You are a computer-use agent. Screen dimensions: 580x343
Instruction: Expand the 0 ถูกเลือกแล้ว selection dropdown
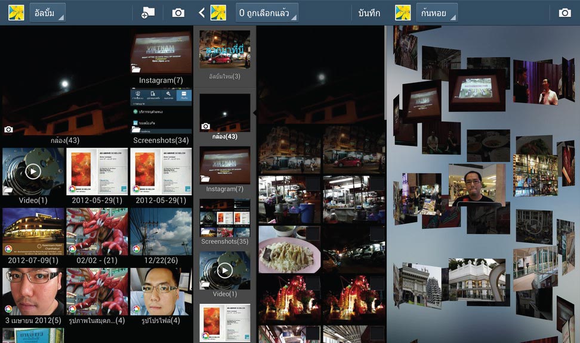click(x=267, y=13)
